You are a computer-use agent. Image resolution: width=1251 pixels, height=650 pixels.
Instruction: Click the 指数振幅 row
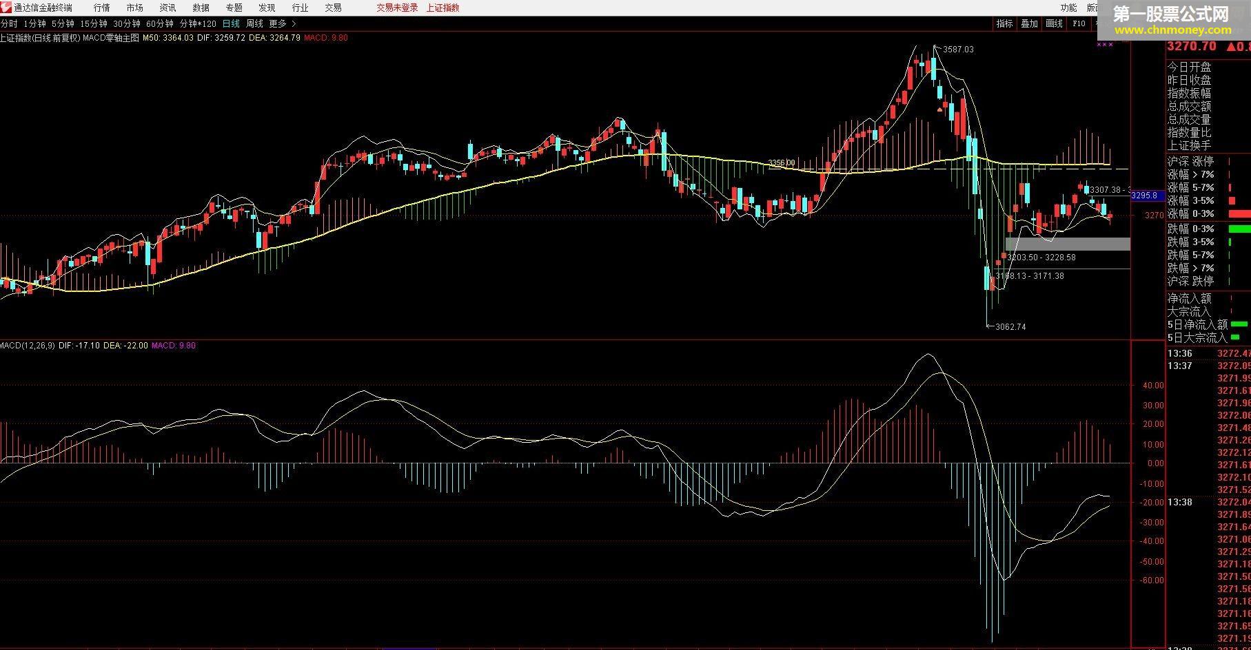(1208, 93)
